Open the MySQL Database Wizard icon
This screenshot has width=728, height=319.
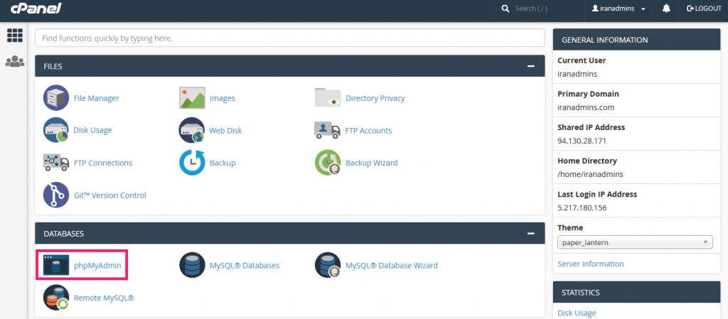pos(328,265)
